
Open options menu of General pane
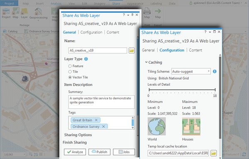[x=128, y=15]
